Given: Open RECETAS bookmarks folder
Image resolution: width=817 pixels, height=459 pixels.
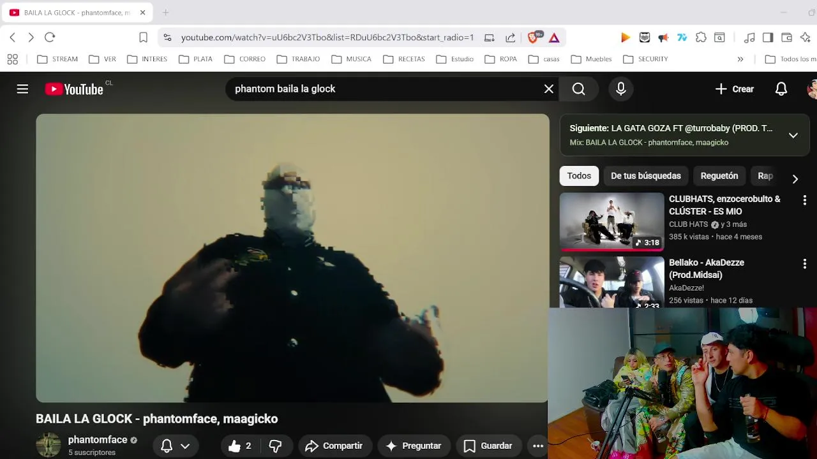Looking at the screenshot, I should coord(404,59).
